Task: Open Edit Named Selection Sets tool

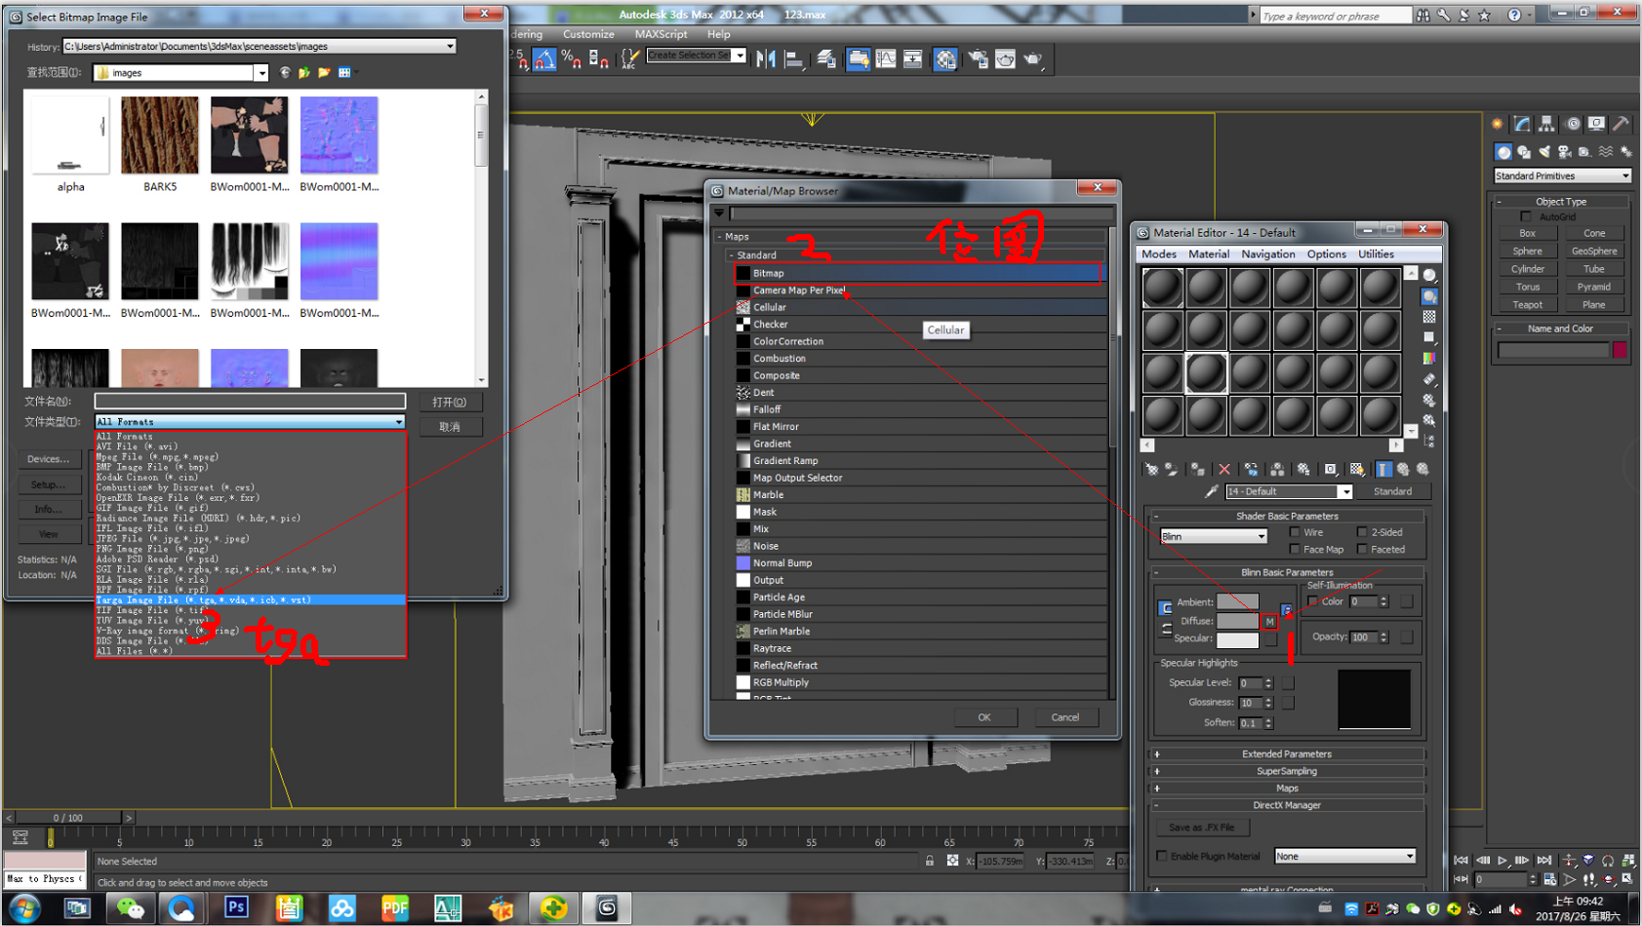Action: [630, 59]
